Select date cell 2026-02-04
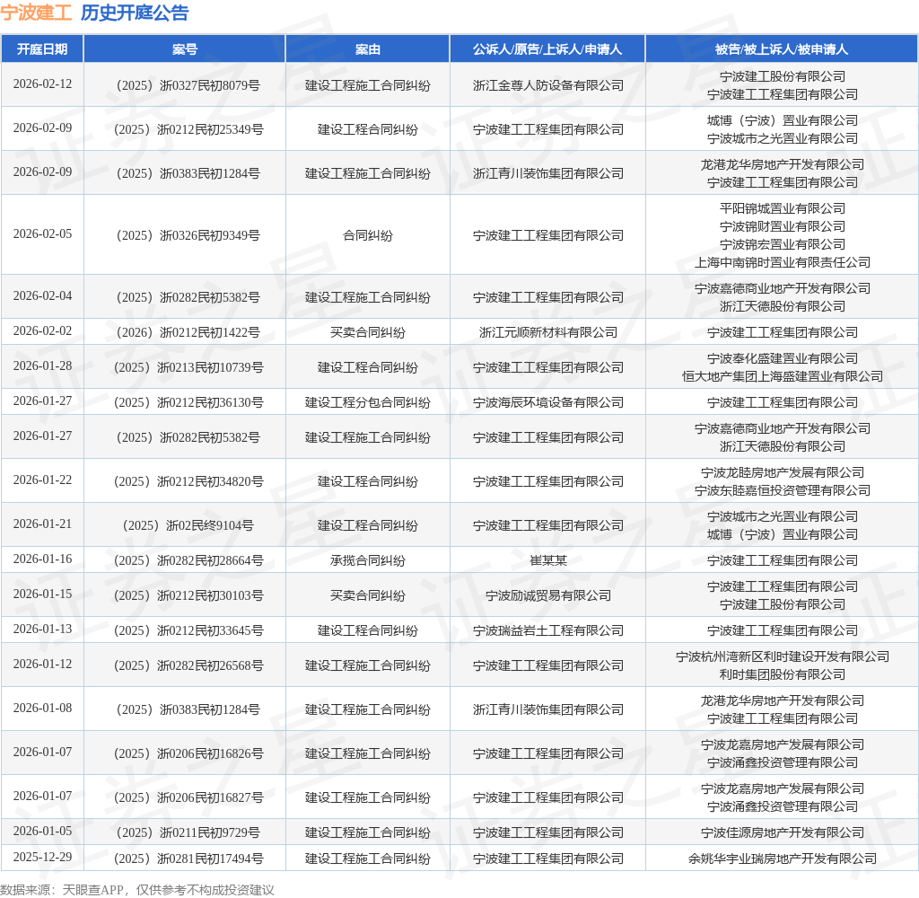The width and height of the screenshot is (919, 898). pos(42,296)
